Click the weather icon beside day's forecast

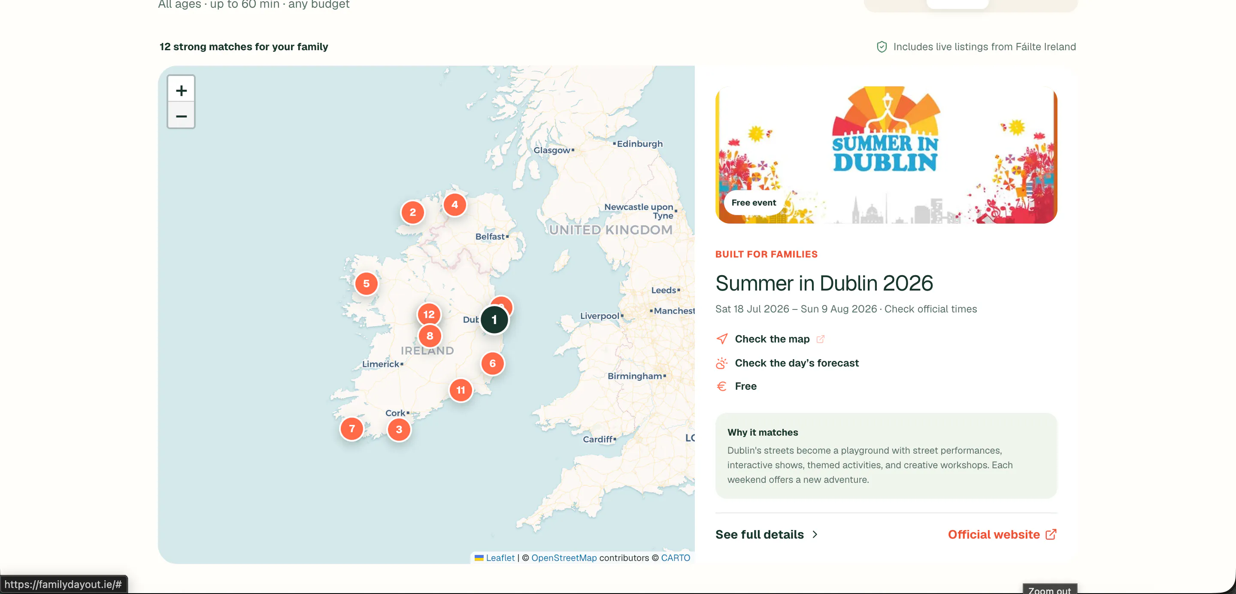[721, 363]
